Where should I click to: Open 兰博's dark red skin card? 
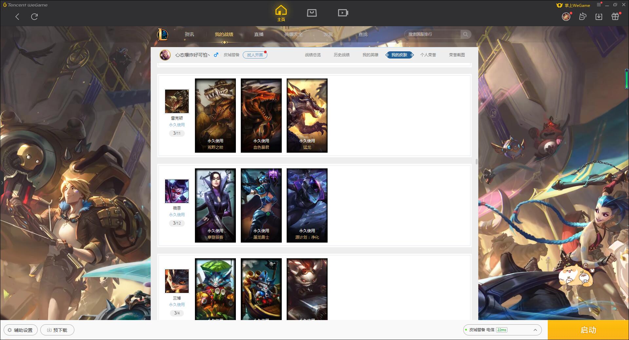(x=307, y=289)
